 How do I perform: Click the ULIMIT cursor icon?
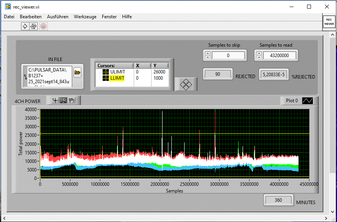coord(106,72)
